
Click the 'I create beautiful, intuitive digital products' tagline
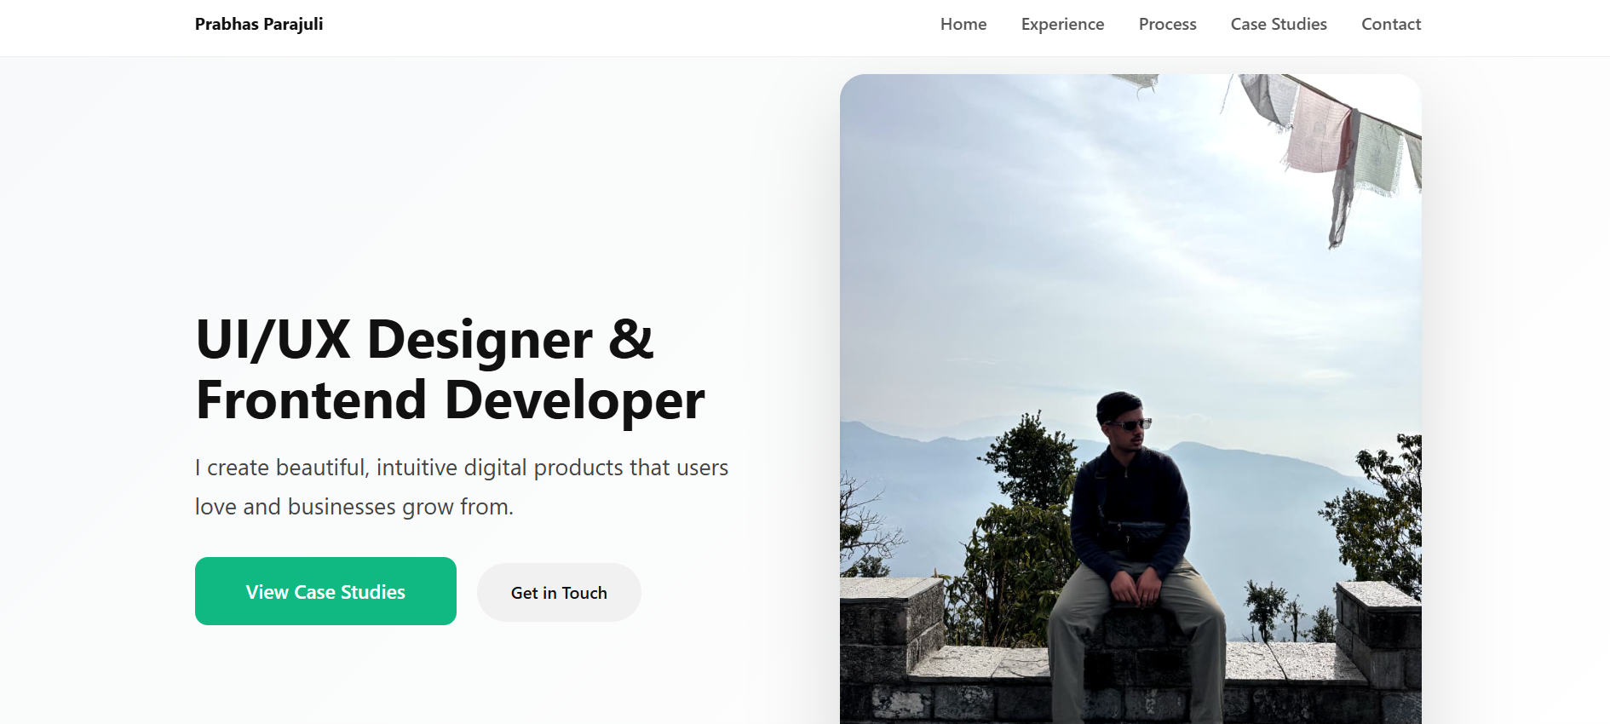(x=462, y=487)
